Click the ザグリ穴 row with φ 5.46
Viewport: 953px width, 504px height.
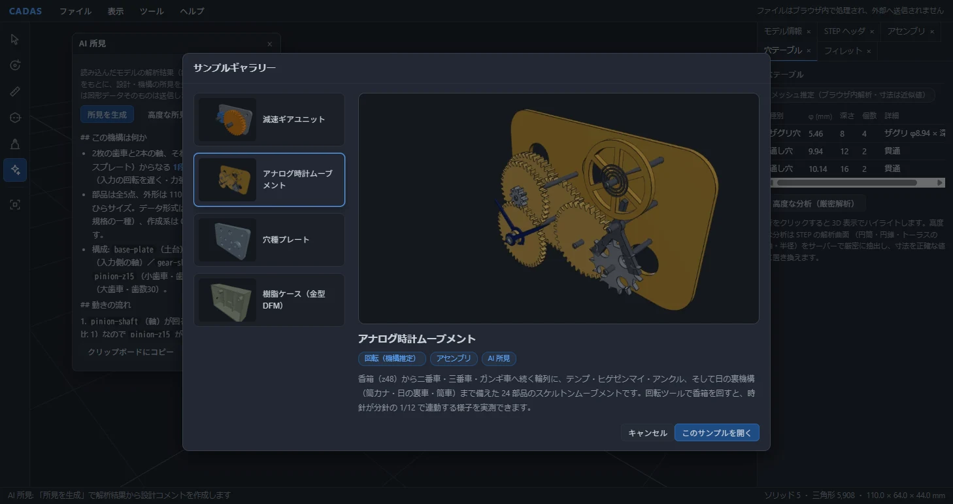click(856, 133)
